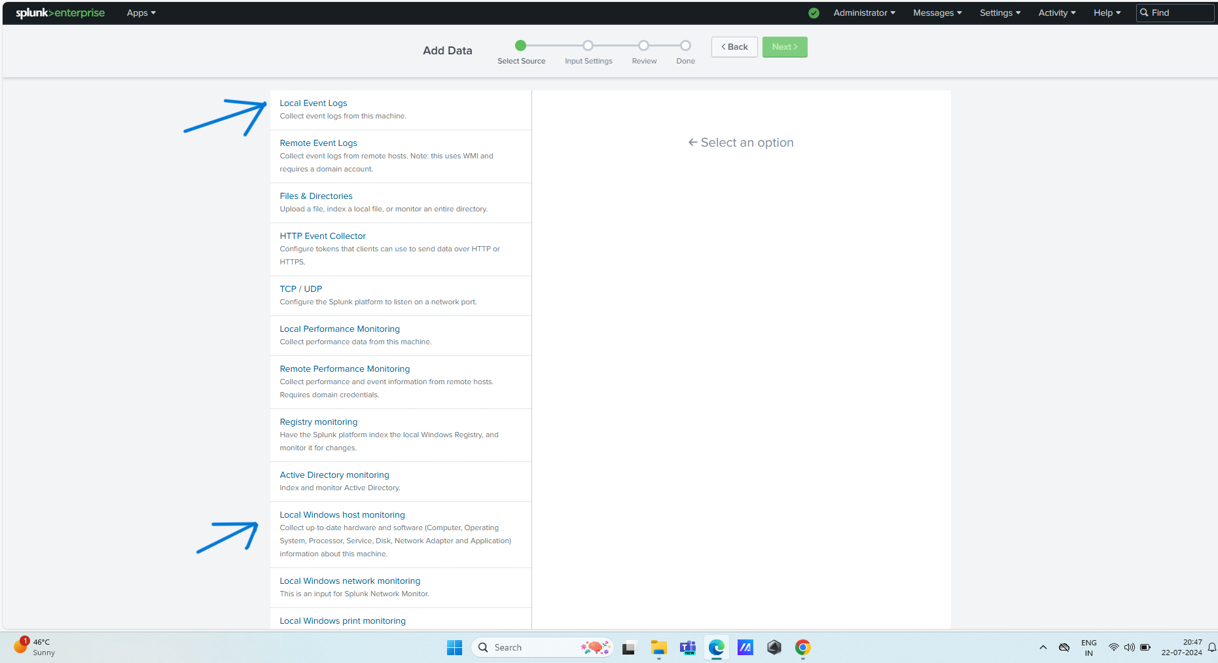The width and height of the screenshot is (1218, 663).
Task: Open Microsoft Teams from the taskbar
Action: click(688, 647)
